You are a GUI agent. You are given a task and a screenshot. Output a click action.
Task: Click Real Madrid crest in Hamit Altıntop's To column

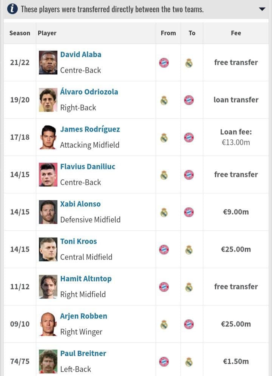(x=189, y=287)
